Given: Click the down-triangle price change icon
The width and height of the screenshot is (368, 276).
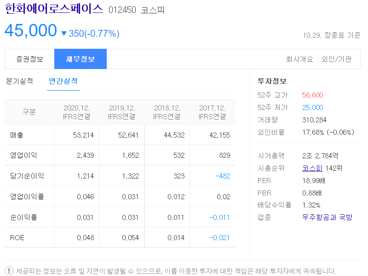Looking at the screenshot, I should click(64, 34).
